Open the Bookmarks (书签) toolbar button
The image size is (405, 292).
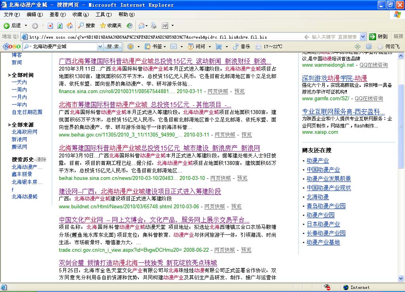(155, 47)
